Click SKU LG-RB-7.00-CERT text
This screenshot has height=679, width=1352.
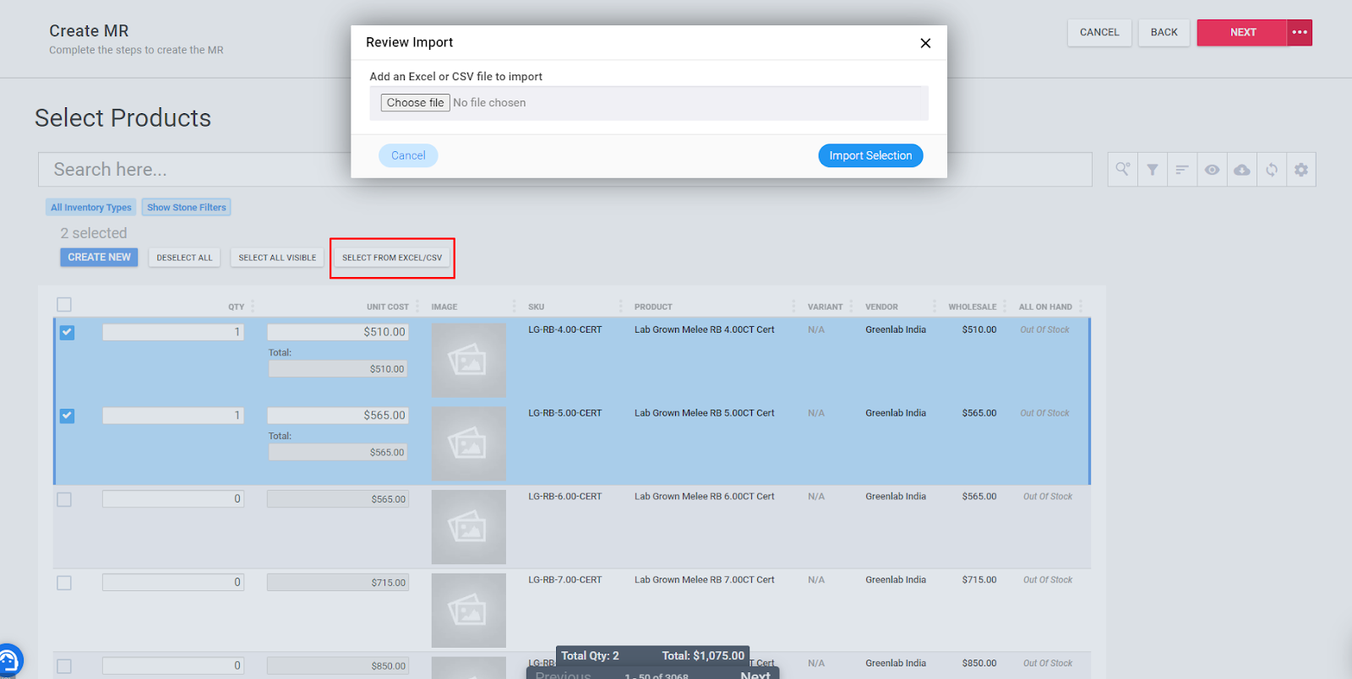[x=565, y=580]
